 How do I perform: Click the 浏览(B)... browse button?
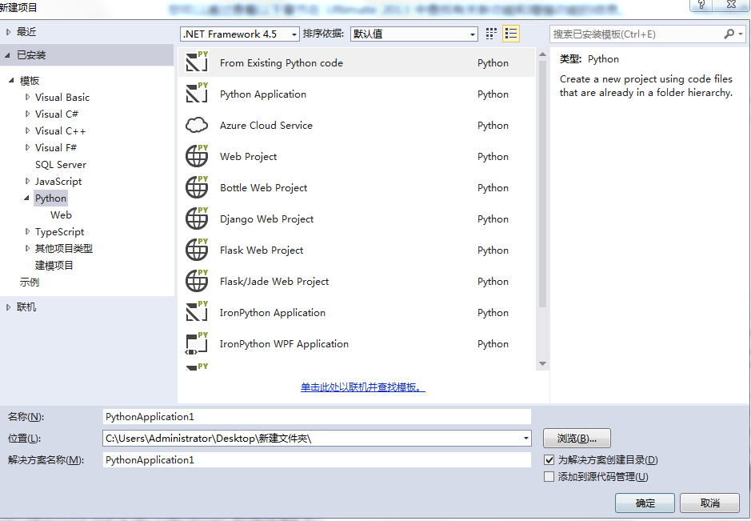click(577, 438)
